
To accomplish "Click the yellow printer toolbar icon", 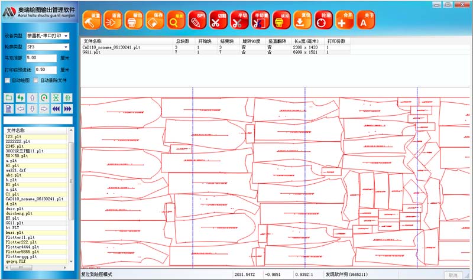I will [281, 20].
